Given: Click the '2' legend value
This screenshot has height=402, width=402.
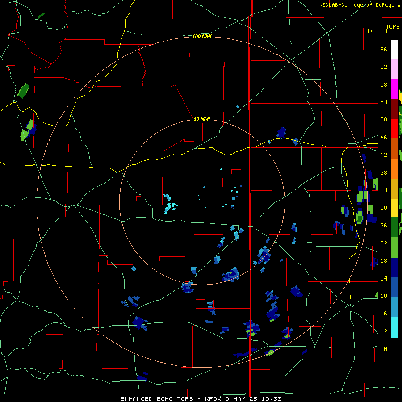Looking at the screenshot, I should pos(385,331).
